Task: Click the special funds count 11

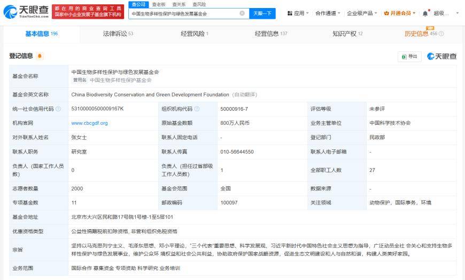Action: pyautogui.click(x=74, y=203)
